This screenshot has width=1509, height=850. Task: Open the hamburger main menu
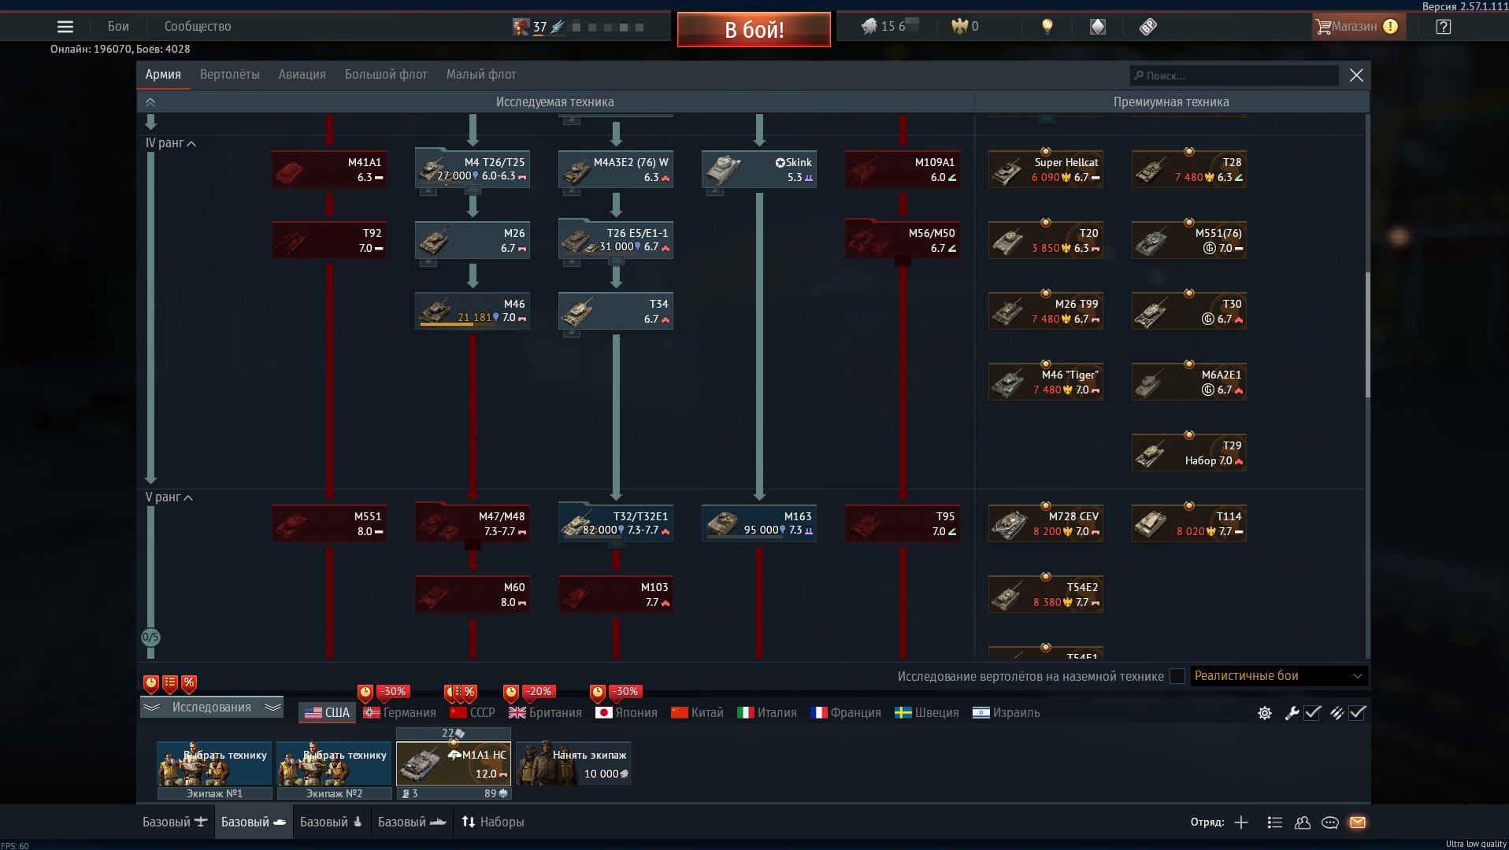[x=65, y=27]
